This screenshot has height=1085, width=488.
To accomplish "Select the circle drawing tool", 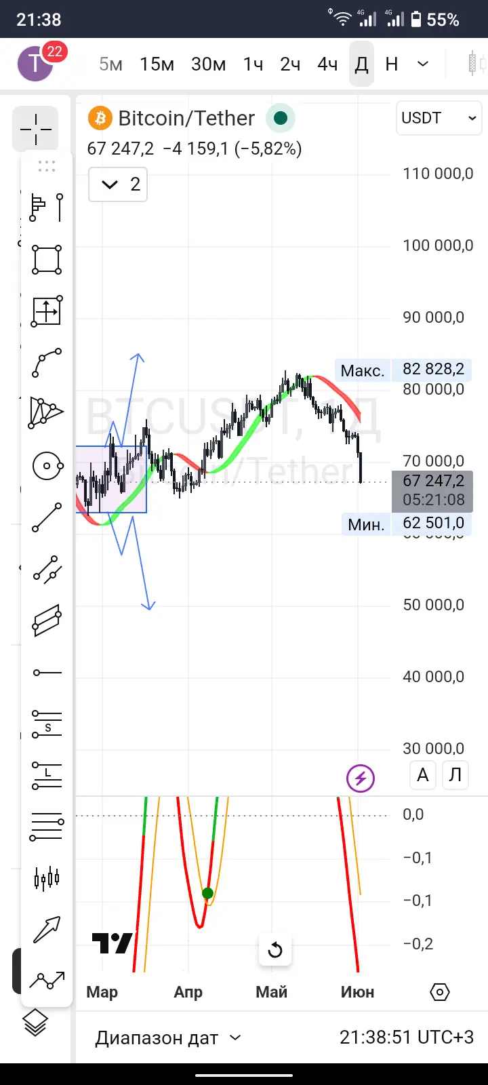I will (x=47, y=466).
